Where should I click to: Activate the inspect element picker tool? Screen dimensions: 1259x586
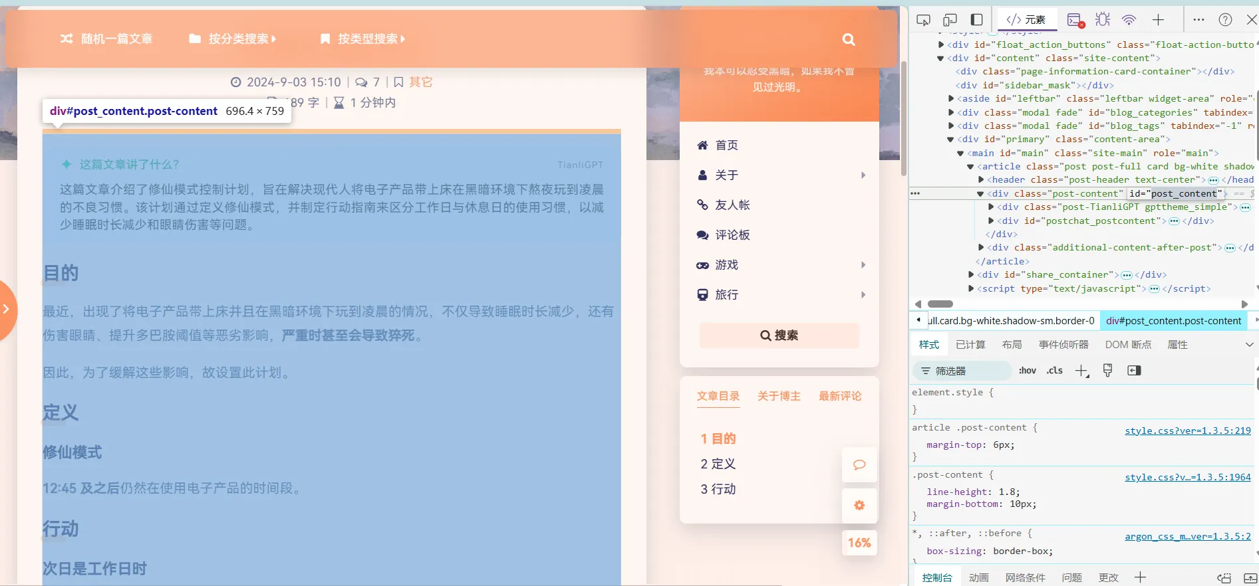(923, 19)
